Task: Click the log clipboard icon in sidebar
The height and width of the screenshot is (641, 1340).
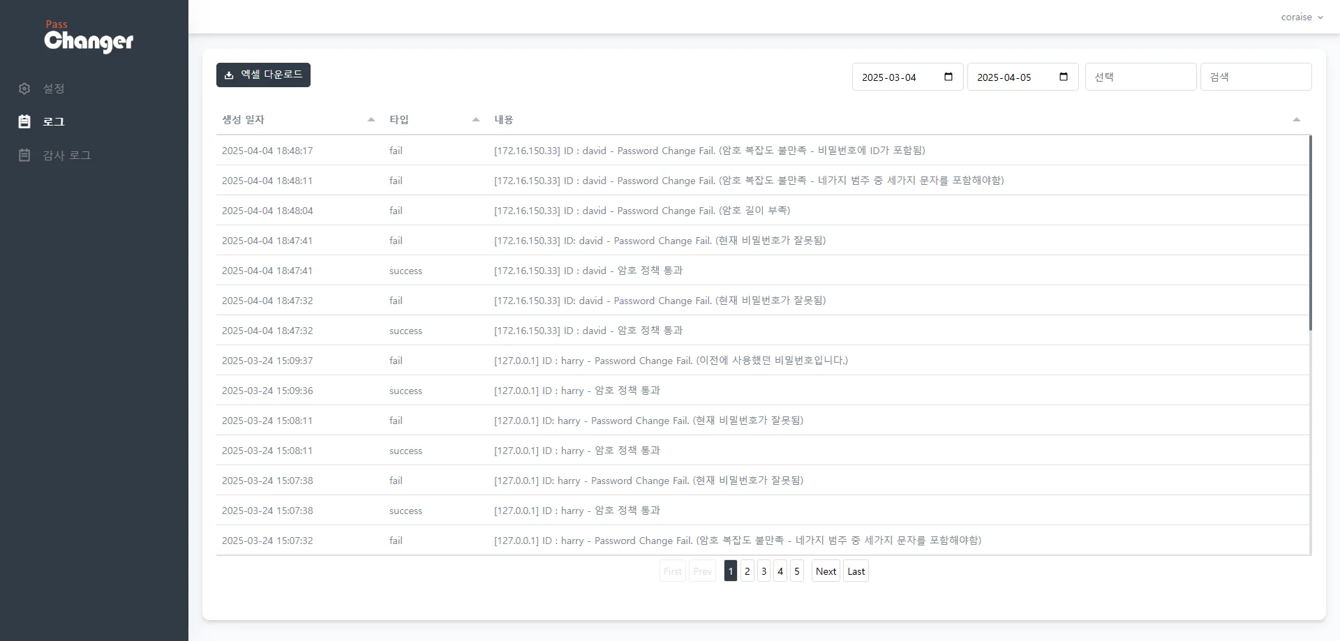Action: pyautogui.click(x=24, y=121)
